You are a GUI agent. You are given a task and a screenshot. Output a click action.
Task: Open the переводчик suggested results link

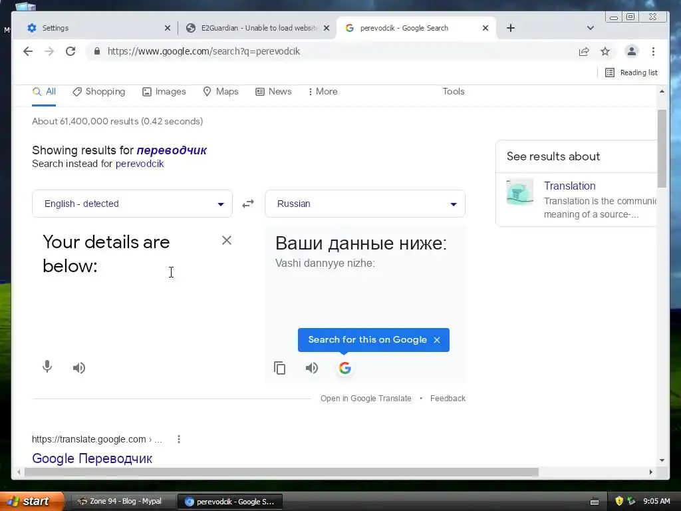172,150
